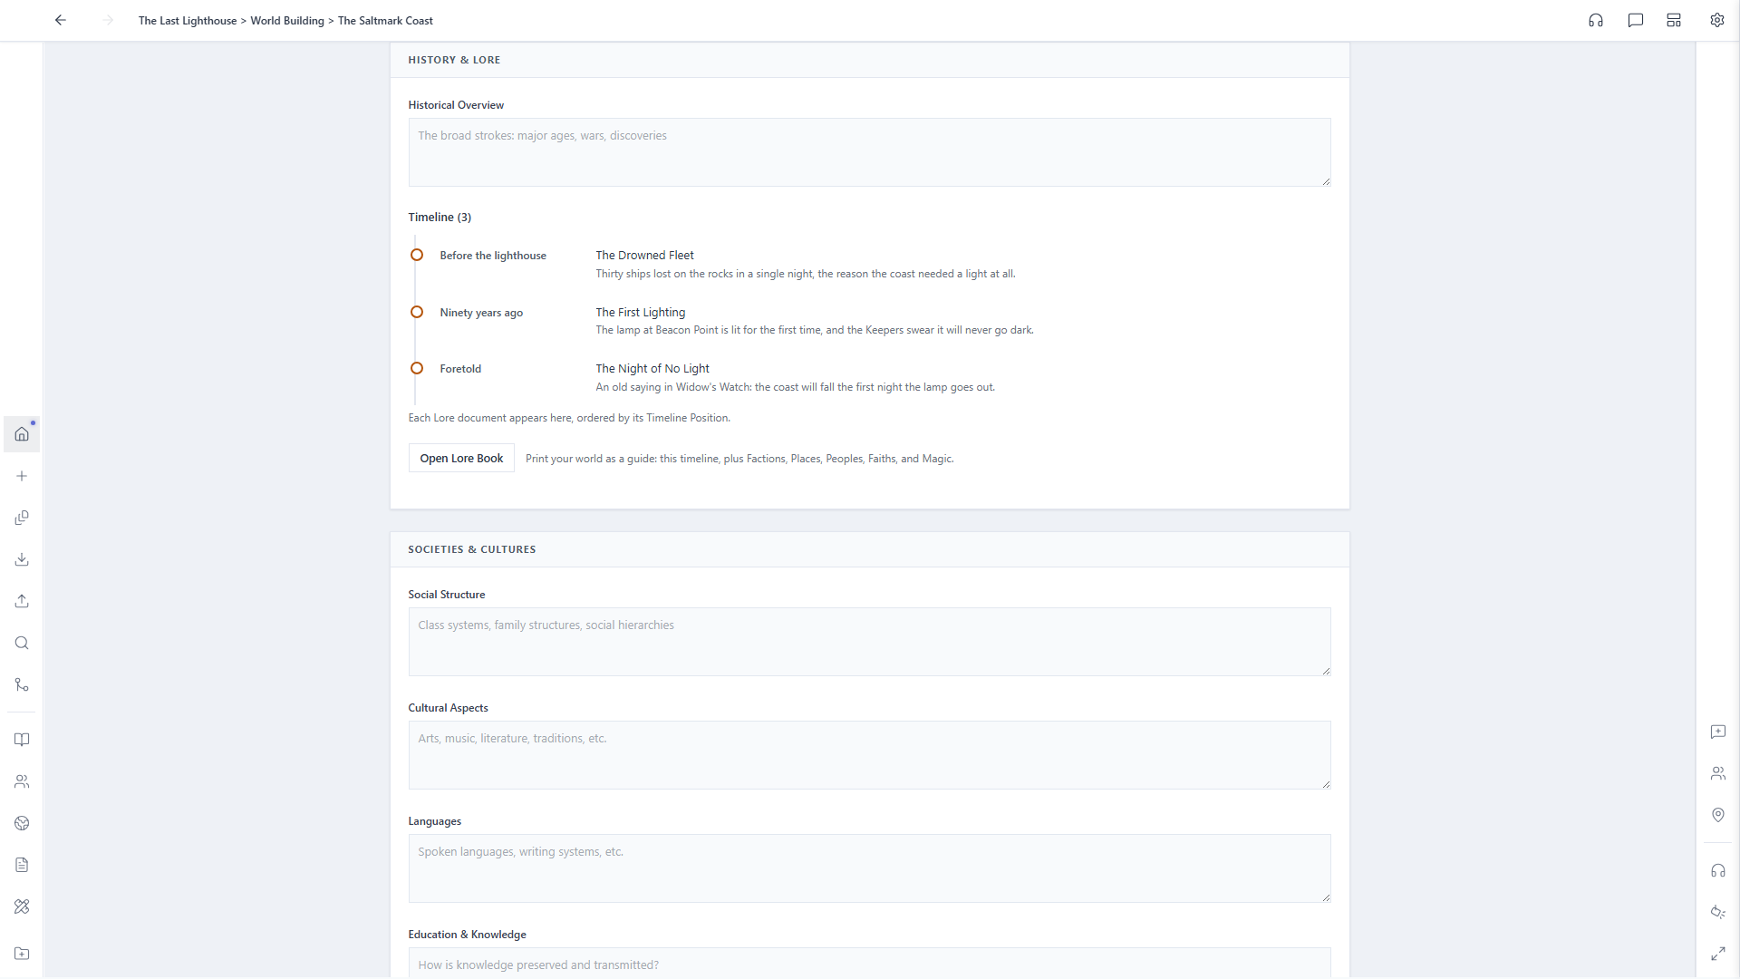
Task: Focus the Historical Overview text area
Action: pyautogui.click(x=870, y=152)
